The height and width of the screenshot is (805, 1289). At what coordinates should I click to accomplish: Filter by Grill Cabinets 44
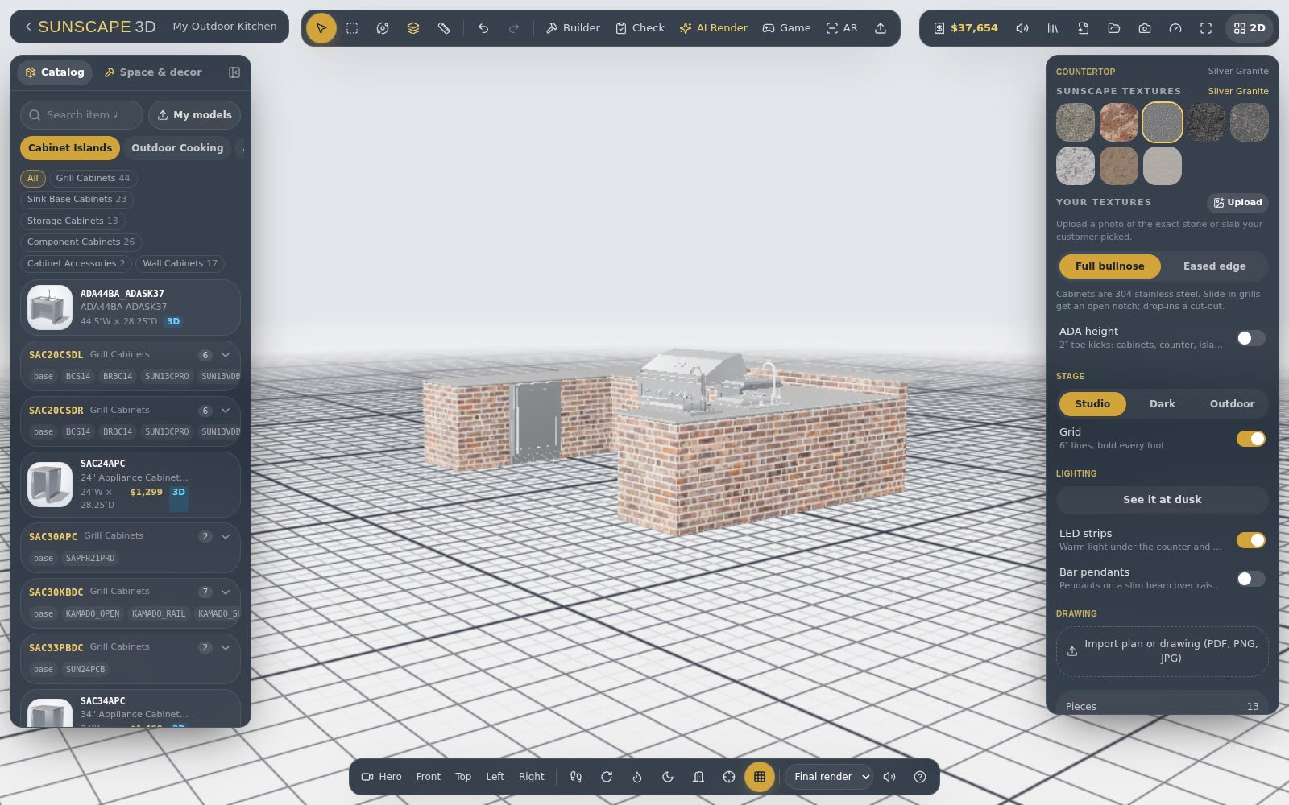coord(93,179)
